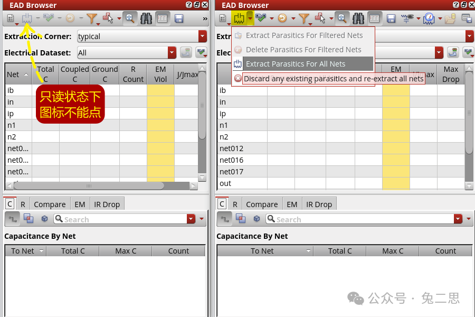Click the floppy disk save icon in right panel

(x=391, y=18)
